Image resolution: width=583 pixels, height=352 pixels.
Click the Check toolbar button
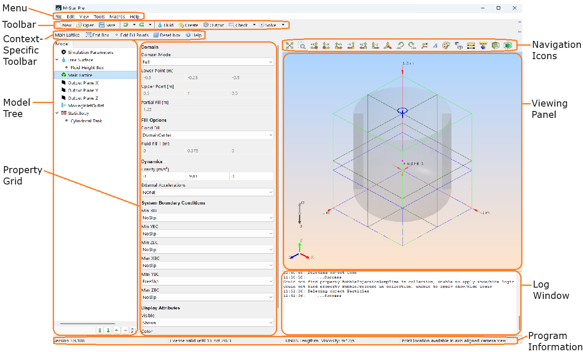point(238,25)
